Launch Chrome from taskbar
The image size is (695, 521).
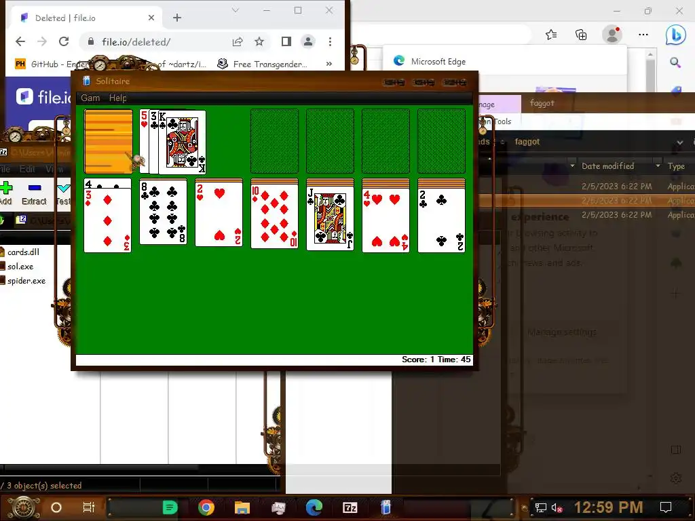click(x=206, y=507)
